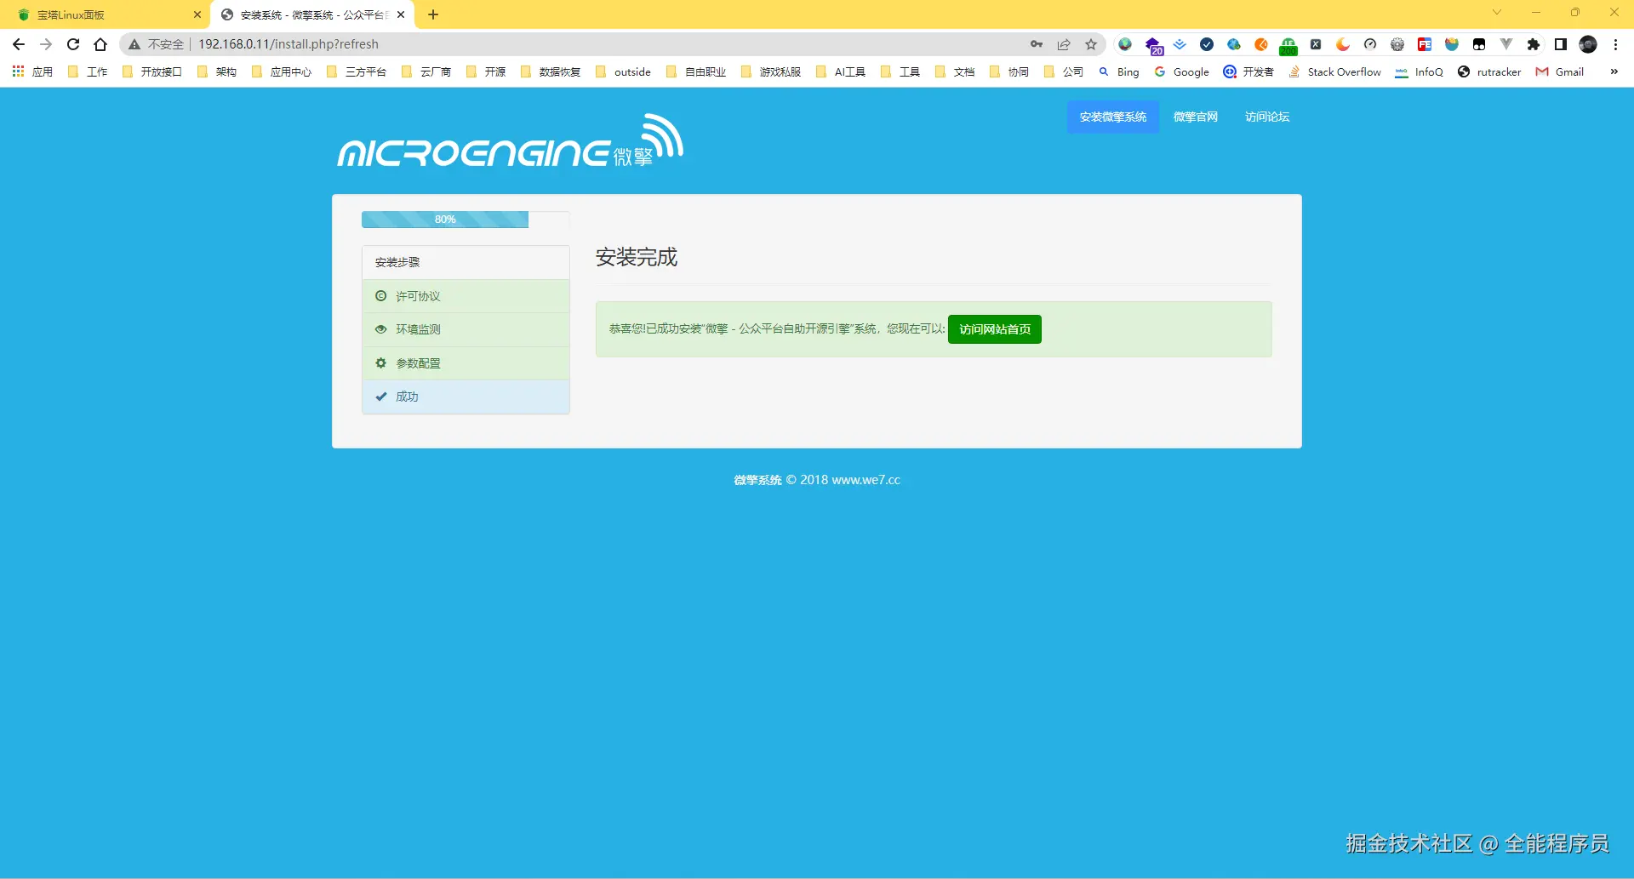Screen dimensions: 1634x879
Task: Select the 参数配置 install step
Action: coord(466,363)
